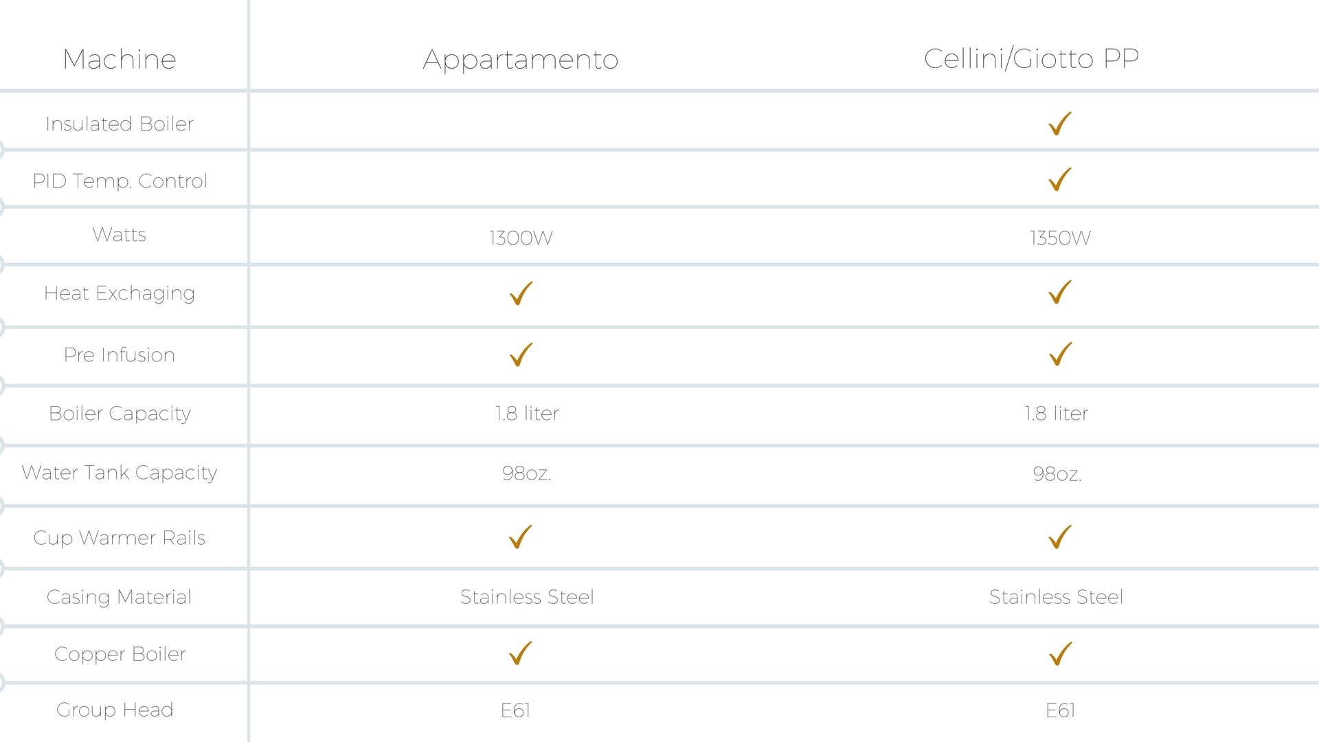Click the Insulated Boiler checkmark for Cellini/Giotto PP
Viewport: 1319px width, 742px height.
1060,124
